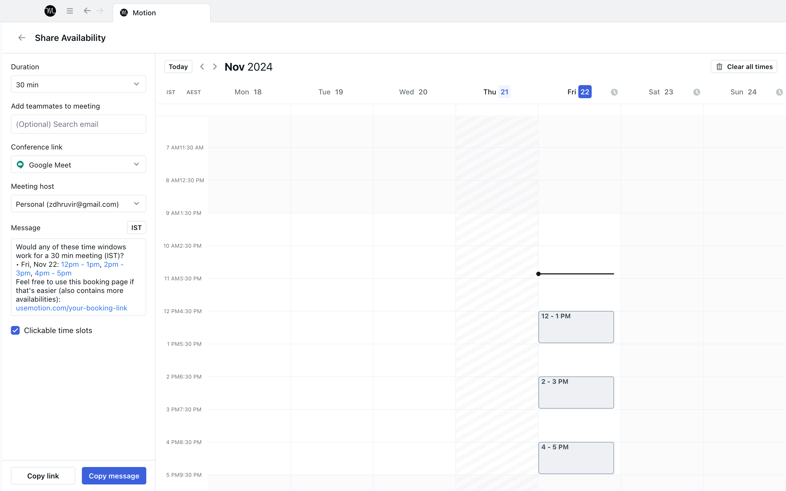The width and height of the screenshot is (786, 491).
Task: Open the hamburger menu icon
Action: tap(70, 11)
